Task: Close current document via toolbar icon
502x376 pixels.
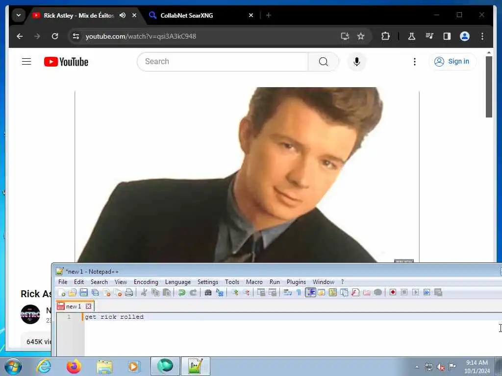Action: (x=106, y=292)
